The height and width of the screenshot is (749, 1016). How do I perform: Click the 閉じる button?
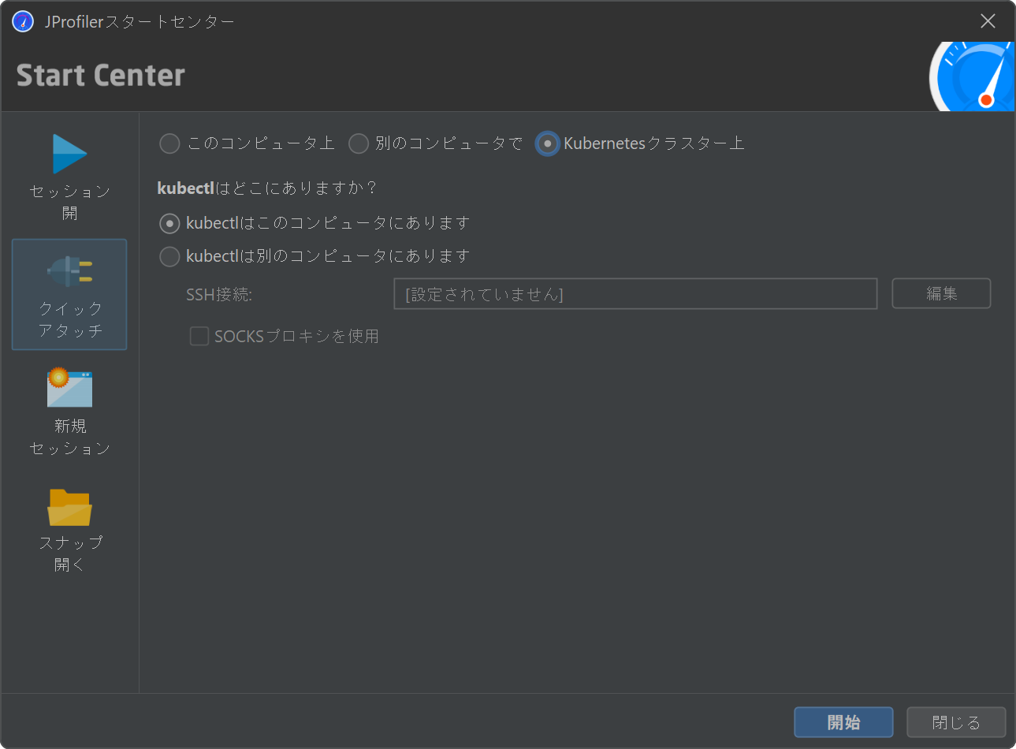click(956, 722)
